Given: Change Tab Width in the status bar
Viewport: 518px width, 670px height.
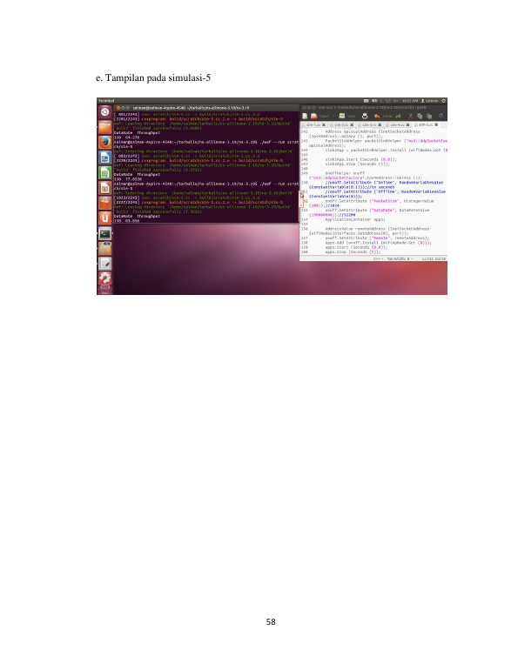Looking at the screenshot, I should pos(400,258).
